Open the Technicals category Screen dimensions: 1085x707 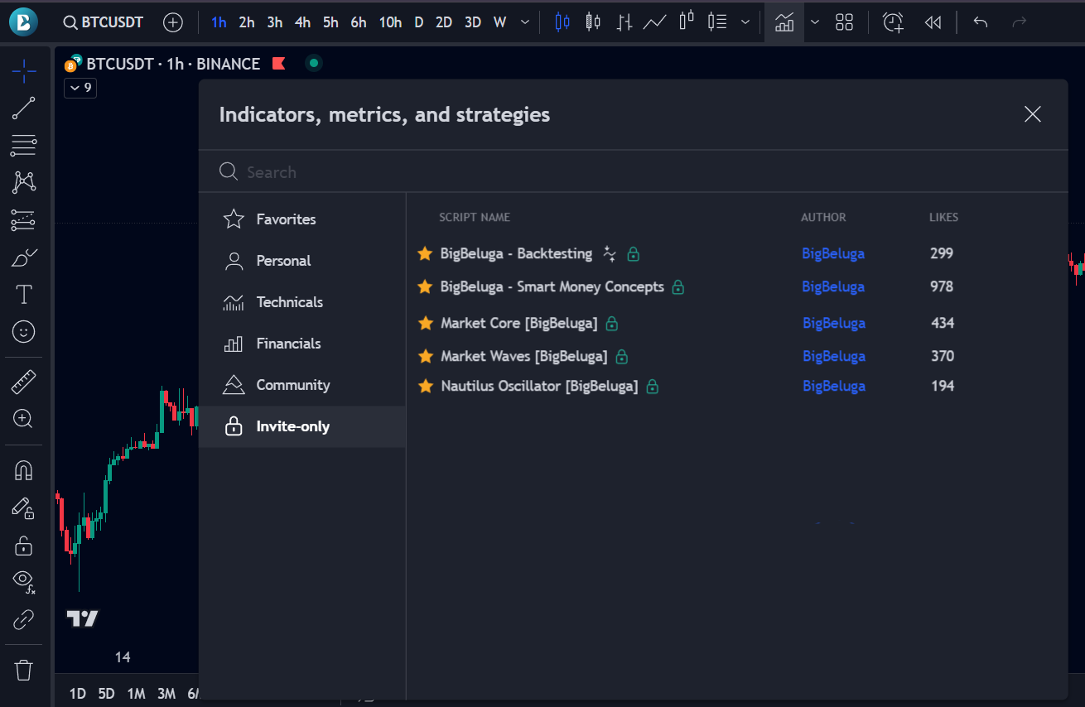click(x=302, y=302)
